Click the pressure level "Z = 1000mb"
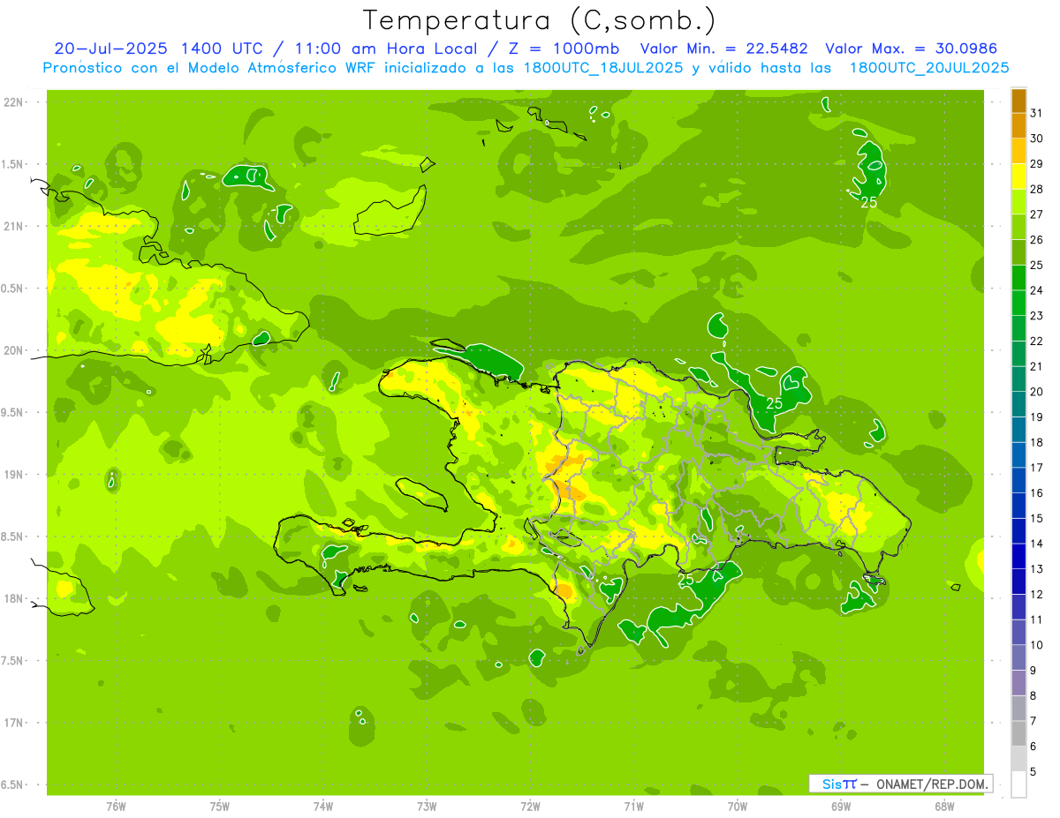1060x818 pixels. point(563,49)
